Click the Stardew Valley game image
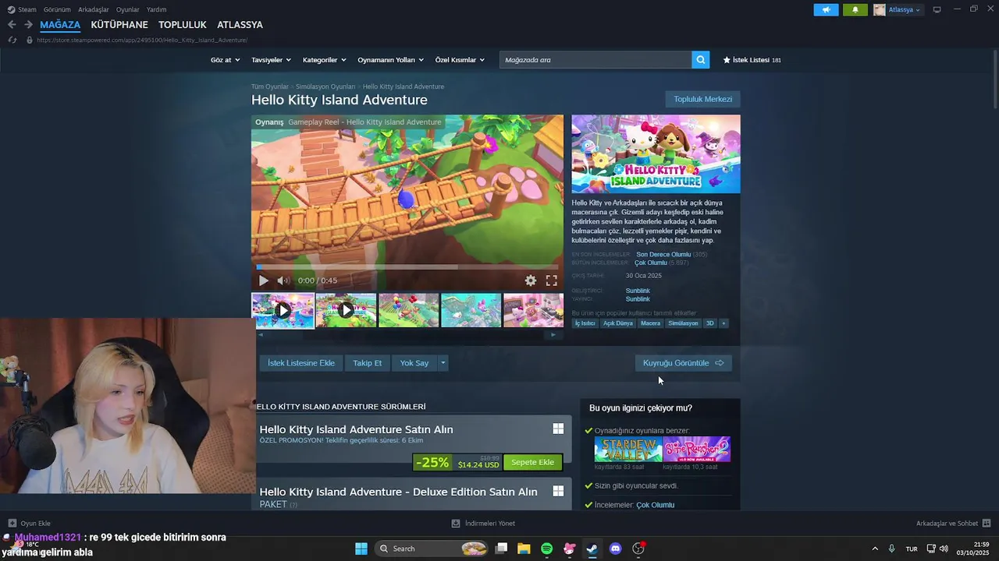999x561 pixels. click(x=628, y=449)
